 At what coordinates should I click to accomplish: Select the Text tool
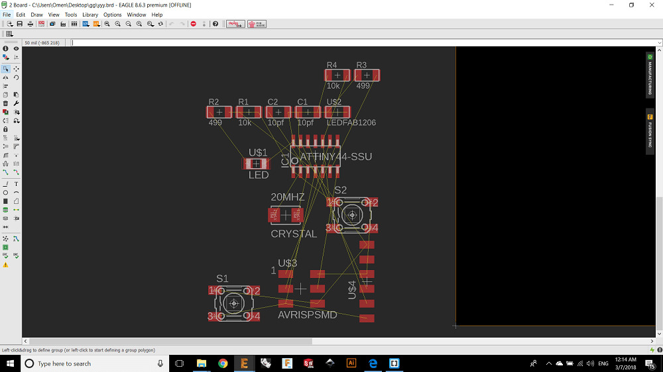pos(16,184)
